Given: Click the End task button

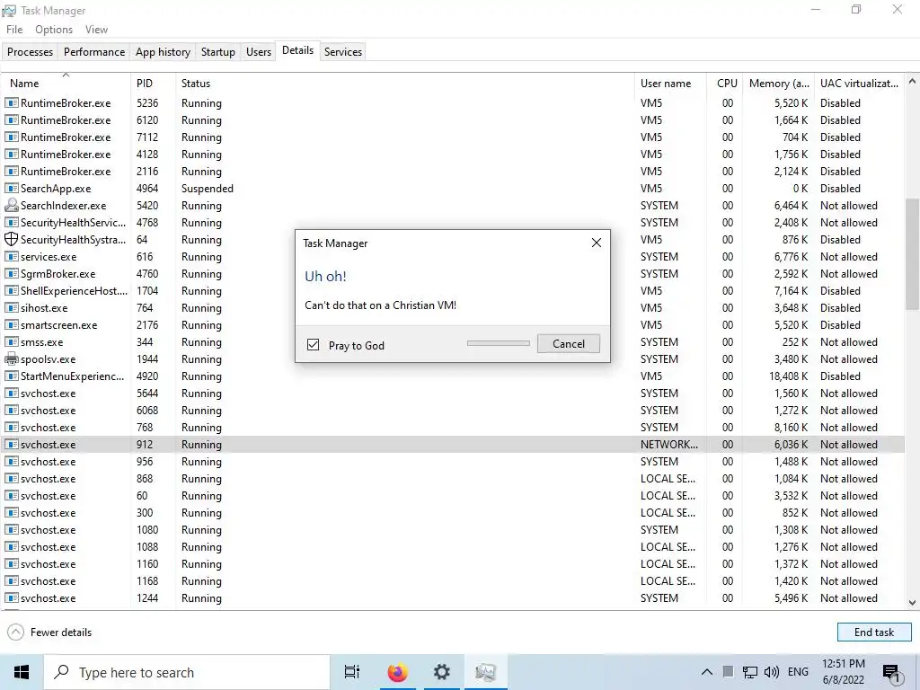Looking at the screenshot, I should click(873, 632).
